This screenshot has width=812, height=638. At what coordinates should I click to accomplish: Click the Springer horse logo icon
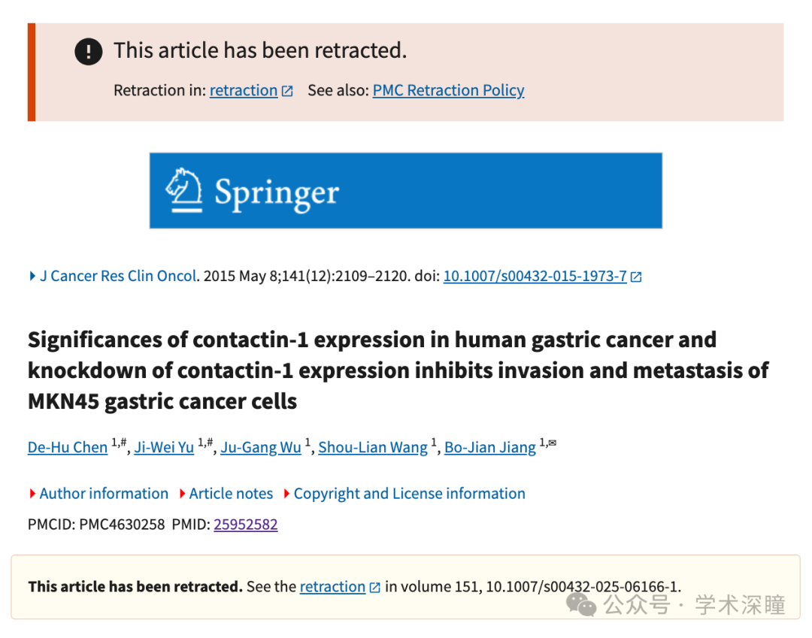(184, 190)
